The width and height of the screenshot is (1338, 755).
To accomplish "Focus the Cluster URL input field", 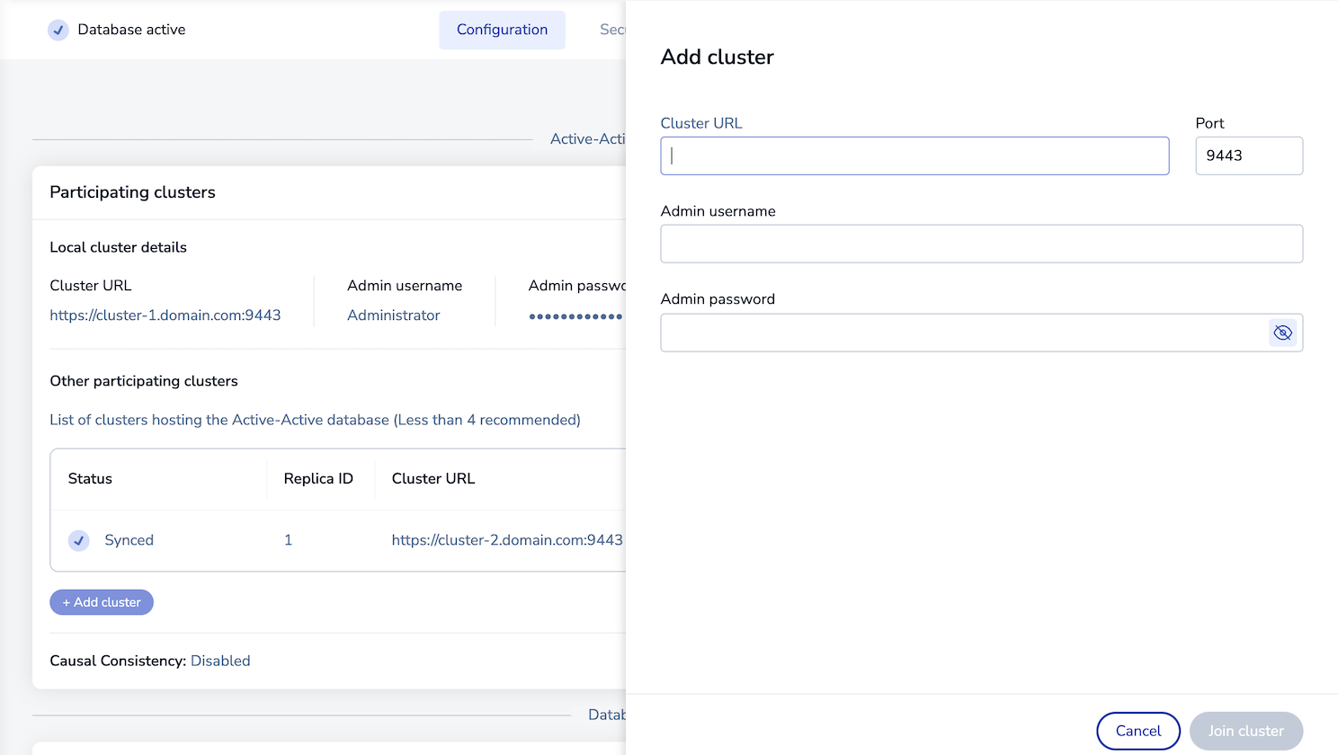I will click(x=914, y=155).
